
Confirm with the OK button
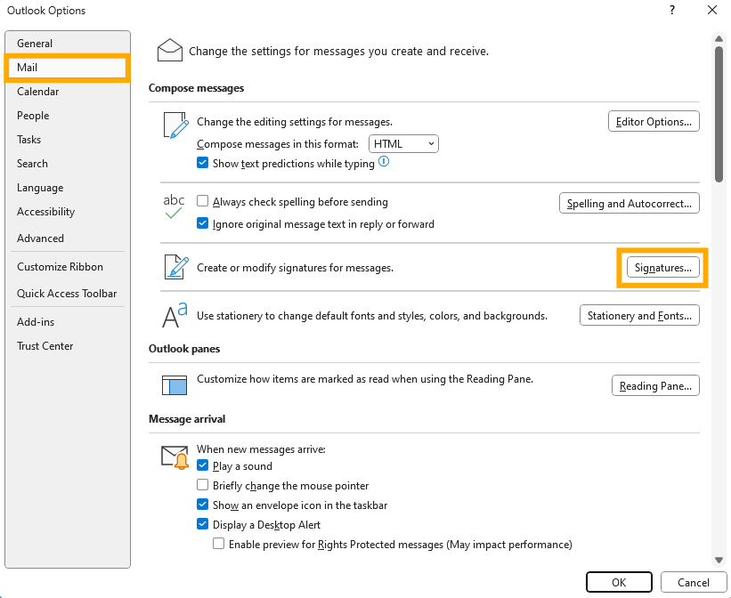619,582
